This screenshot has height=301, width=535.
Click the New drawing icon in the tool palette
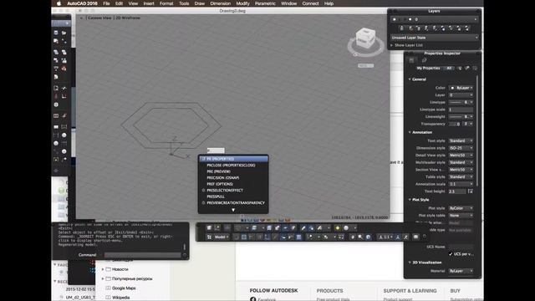click(56, 33)
